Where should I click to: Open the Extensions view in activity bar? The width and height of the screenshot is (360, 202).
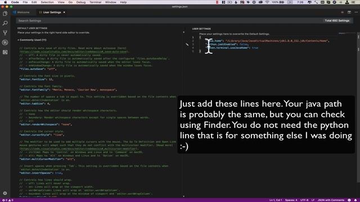tap(5, 52)
